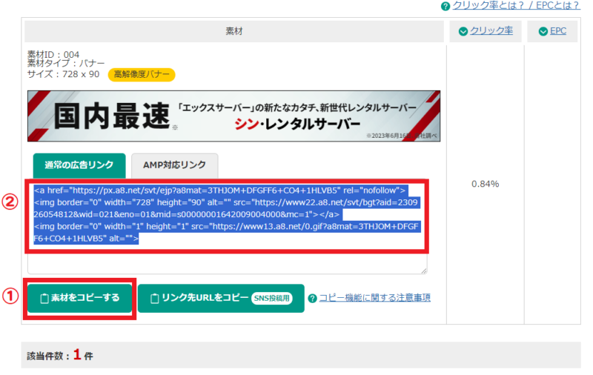Switch to the 通常の広告リンク tab
This screenshot has height=375, width=593.
point(78,165)
